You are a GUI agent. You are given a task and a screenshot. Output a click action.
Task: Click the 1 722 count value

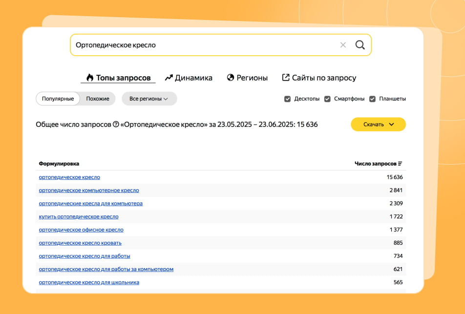pos(396,216)
